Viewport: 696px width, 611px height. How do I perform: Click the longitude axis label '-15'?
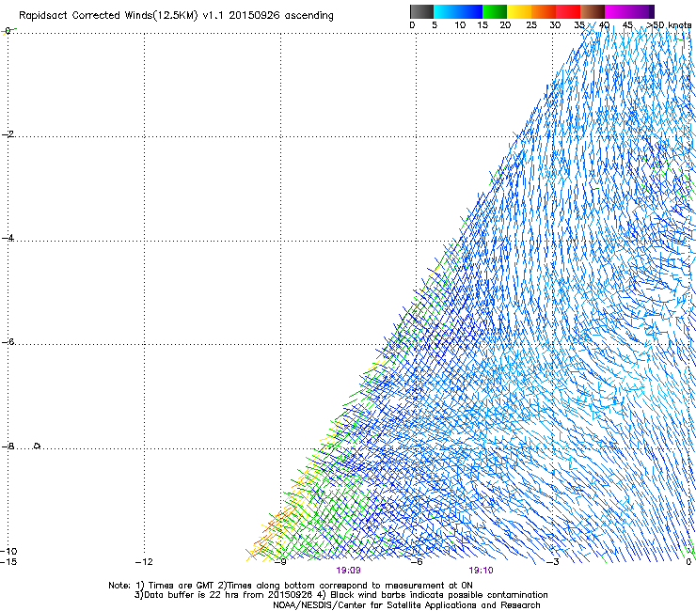[x=8, y=562]
